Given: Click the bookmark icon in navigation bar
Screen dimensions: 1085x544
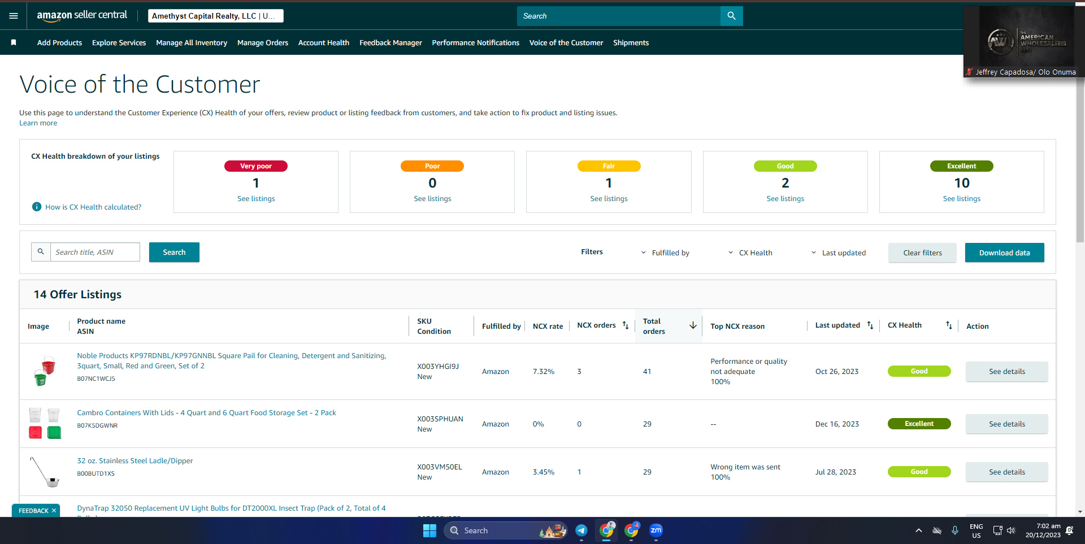Looking at the screenshot, I should [x=14, y=42].
